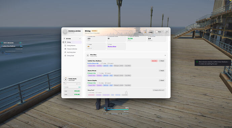Open the White theme dropdown

tap(160, 32)
